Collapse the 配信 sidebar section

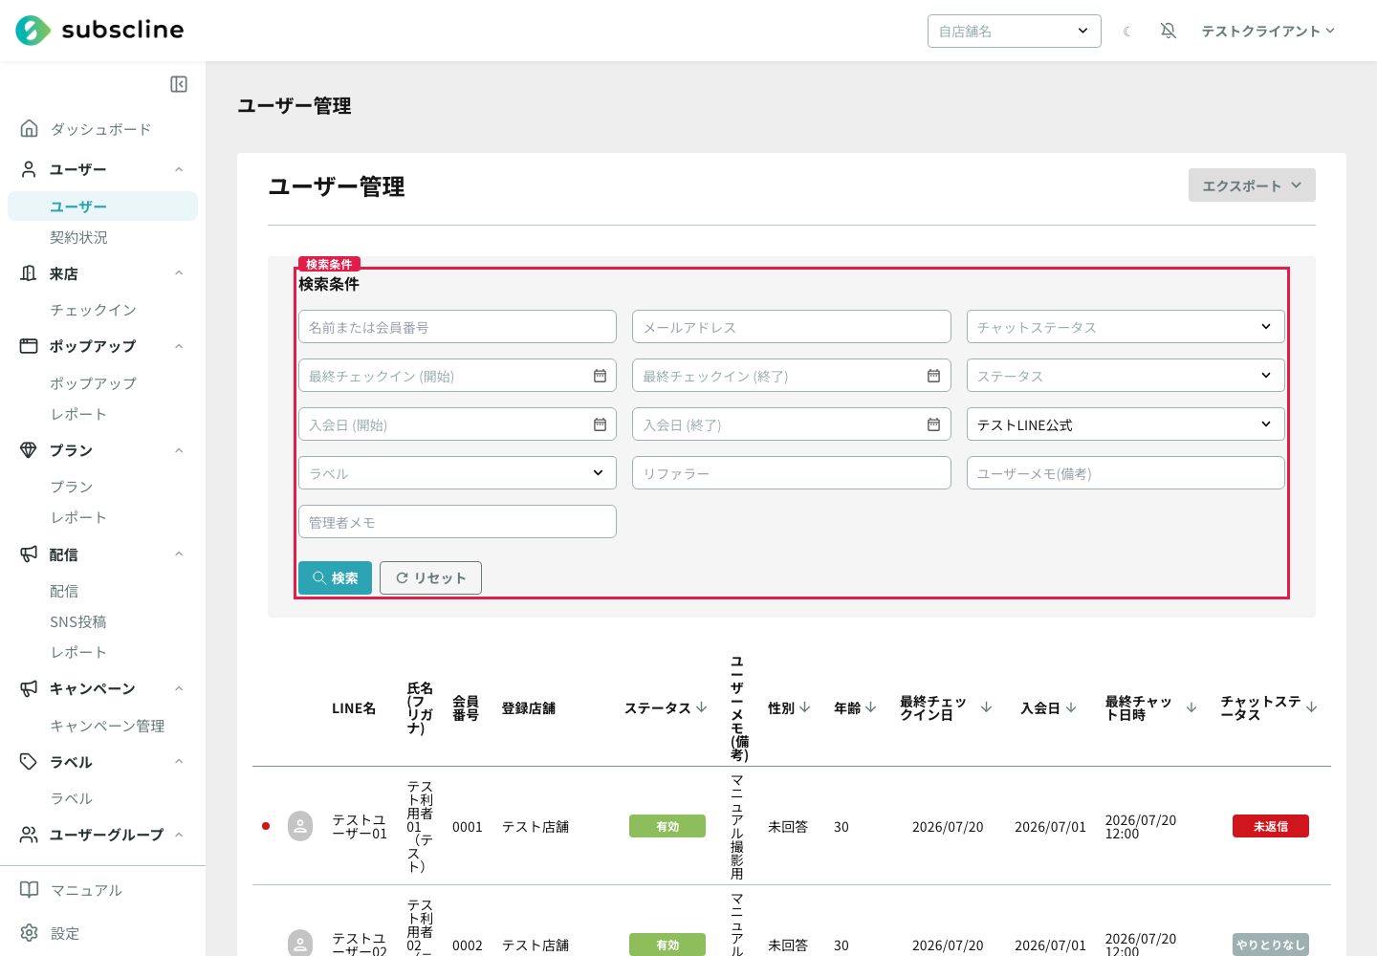click(x=179, y=554)
